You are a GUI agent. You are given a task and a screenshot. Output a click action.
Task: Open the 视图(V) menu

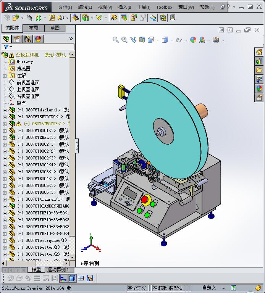(x=105, y=7)
